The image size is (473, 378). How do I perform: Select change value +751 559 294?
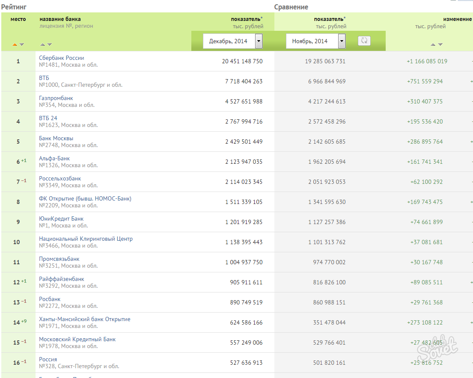tap(425, 81)
